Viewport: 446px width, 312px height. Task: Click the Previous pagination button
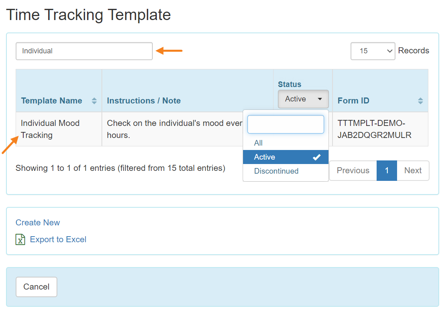coord(353,170)
